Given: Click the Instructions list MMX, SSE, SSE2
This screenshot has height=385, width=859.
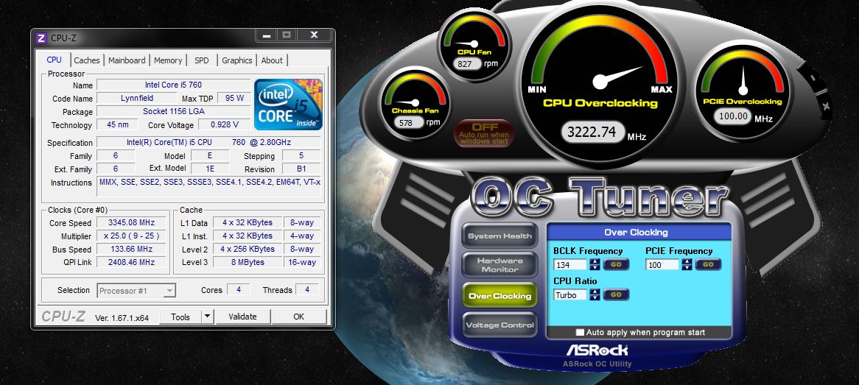Looking at the screenshot, I should coord(208,187).
